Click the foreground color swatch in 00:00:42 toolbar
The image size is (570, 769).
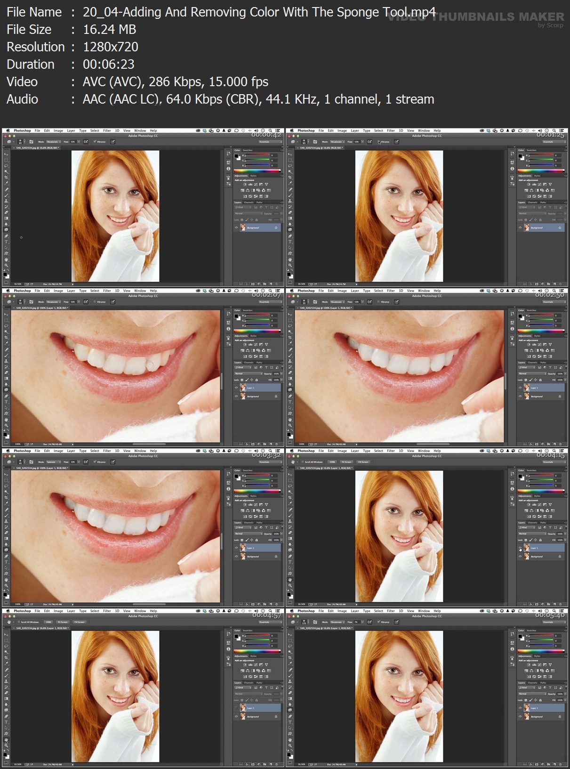tap(5, 274)
